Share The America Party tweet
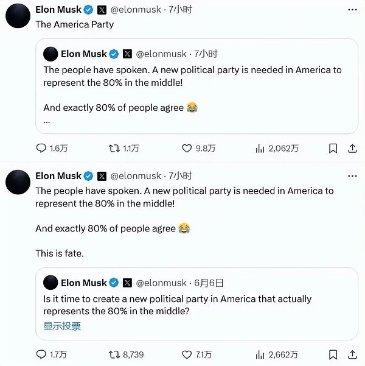 pyautogui.click(x=352, y=148)
